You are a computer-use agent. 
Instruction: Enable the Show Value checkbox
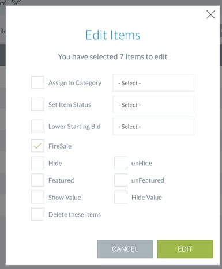pyautogui.click(x=37, y=197)
